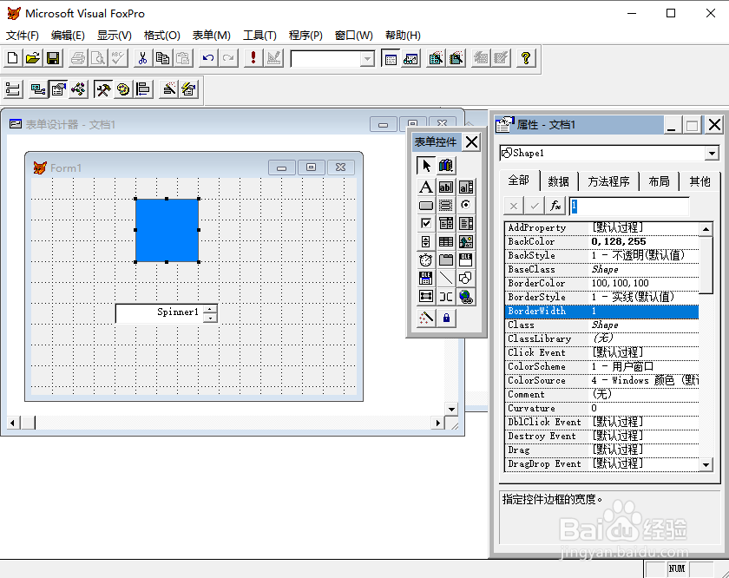Select the Page Frame tool in Form Controls
Viewport: 729px width, 578px height.
(445, 260)
